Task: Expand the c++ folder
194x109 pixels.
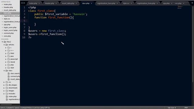Action: tap(6, 51)
